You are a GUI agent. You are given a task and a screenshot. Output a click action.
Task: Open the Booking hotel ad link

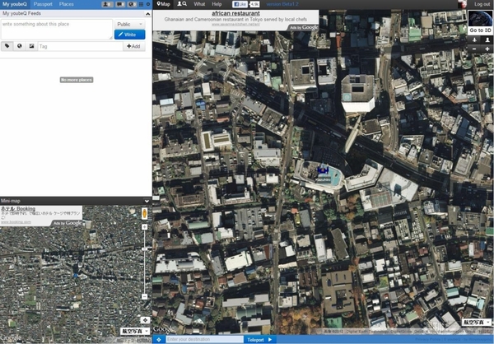18,208
